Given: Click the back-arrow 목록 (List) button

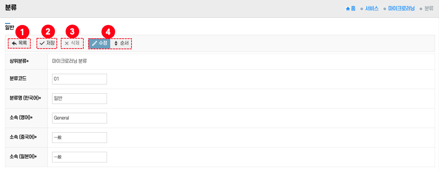Looking at the screenshot, I should [19, 43].
